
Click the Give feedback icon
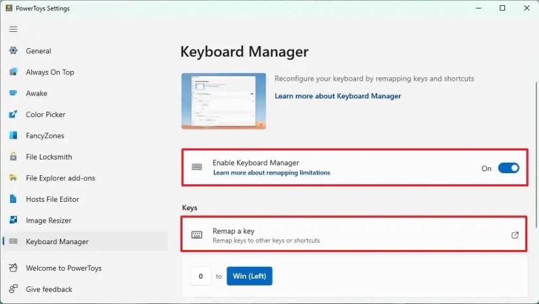pyautogui.click(x=13, y=289)
